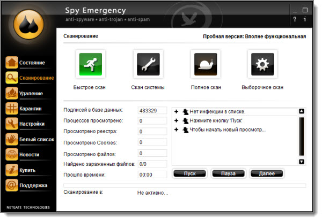Click the question mark help icon
Screen dimensions: 322x221
point(295,19)
